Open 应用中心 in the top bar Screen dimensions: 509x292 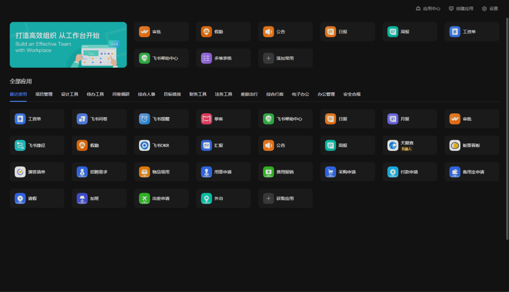pyautogui.click(x=428, y=9)
